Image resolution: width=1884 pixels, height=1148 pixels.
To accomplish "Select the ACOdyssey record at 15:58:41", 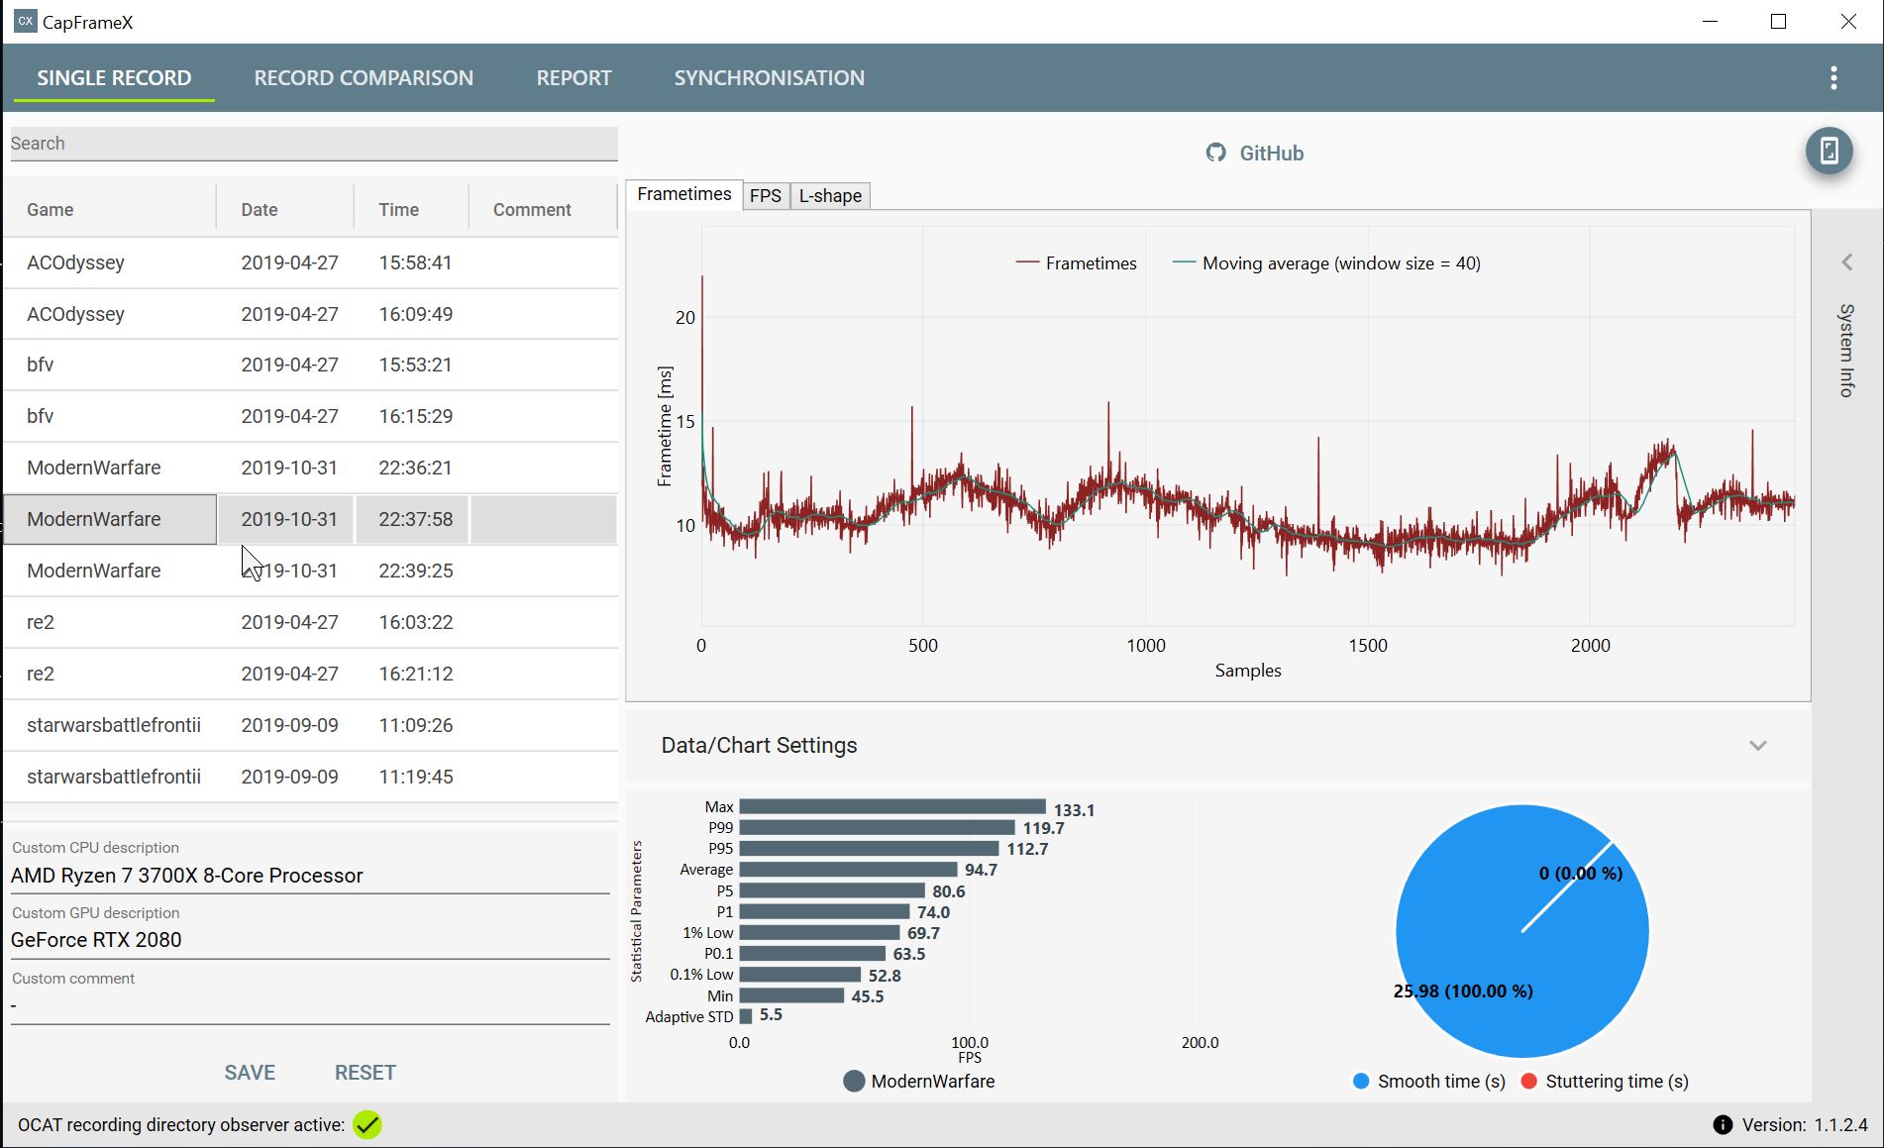I will [311, 262].
